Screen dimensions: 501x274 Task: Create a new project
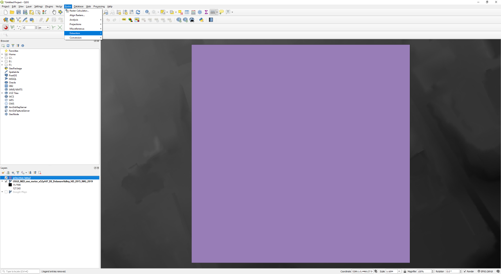pyautogui.click(x=5, y=12)
